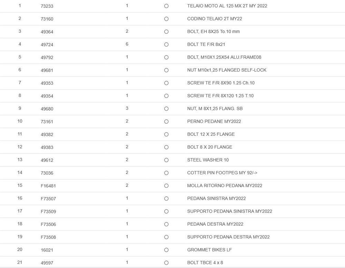Viewport: 345px width, 268px height.
Task: Click the circle icon for GROMMET BIKES LF
Action: point(166,250)
